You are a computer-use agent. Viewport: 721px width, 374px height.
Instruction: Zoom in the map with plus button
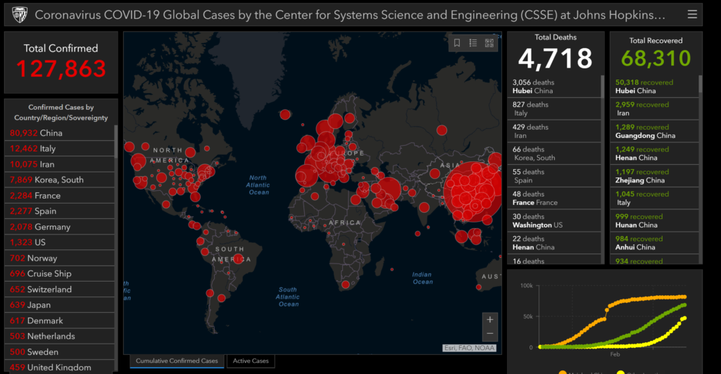490,319
